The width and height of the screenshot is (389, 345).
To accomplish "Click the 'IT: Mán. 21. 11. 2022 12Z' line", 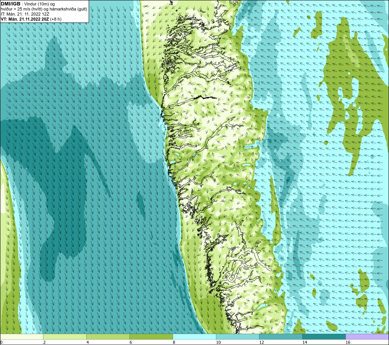I will click(x=25, y=14).
